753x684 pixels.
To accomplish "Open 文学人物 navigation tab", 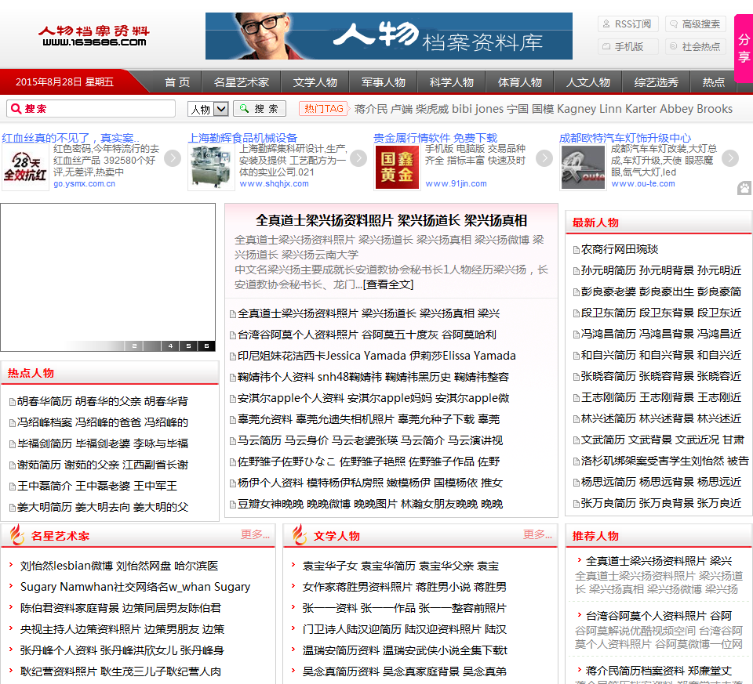I will (x=315, y=82).
